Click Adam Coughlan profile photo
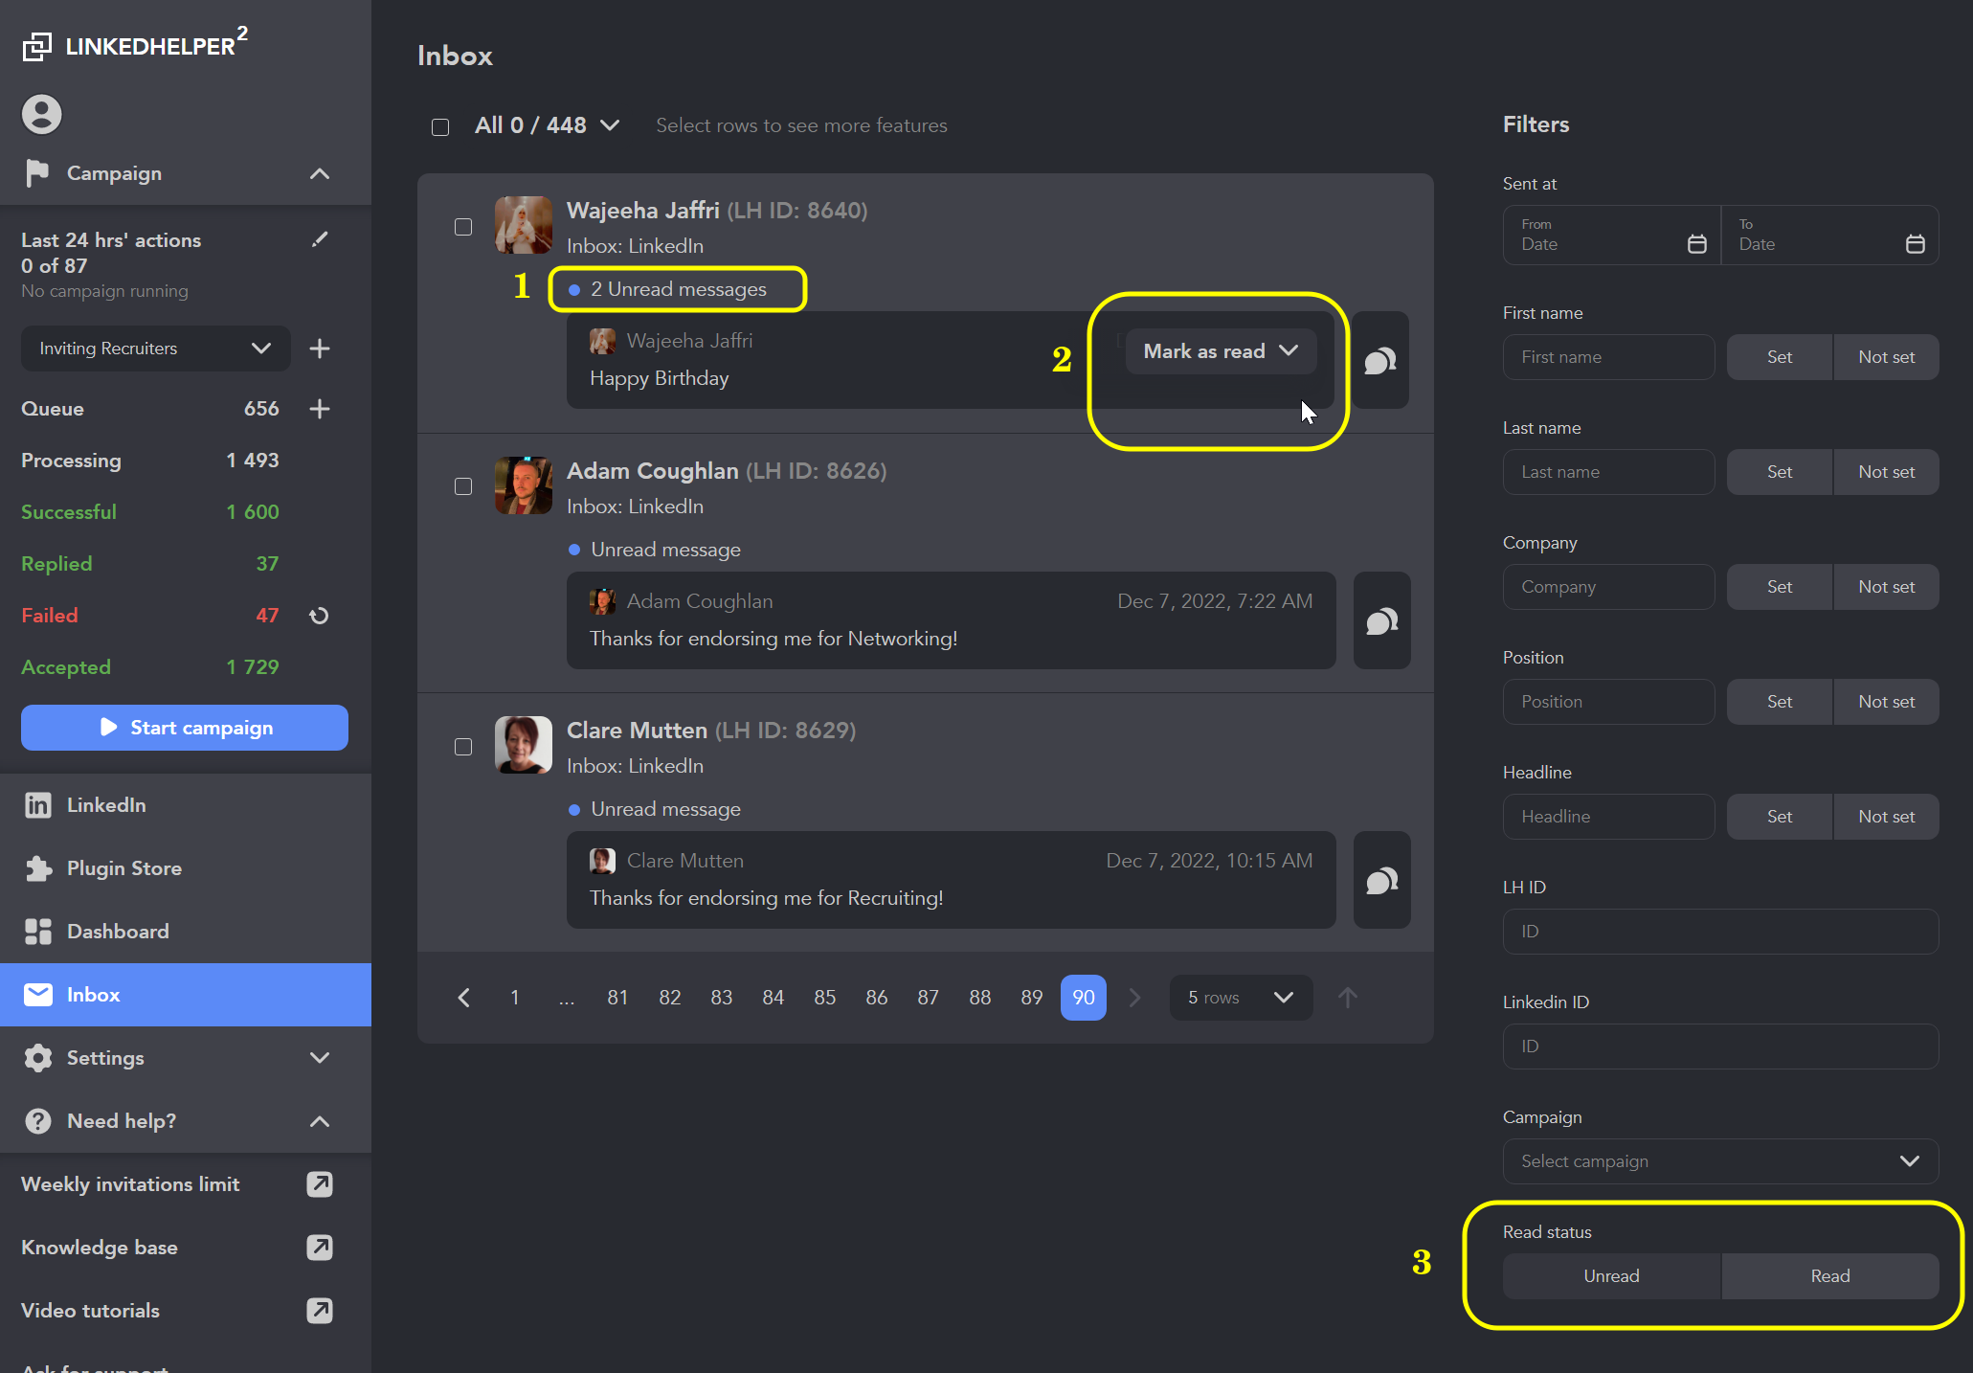Image resolution: width=1973 pixels, height=1373 pixels. point(524,485)
